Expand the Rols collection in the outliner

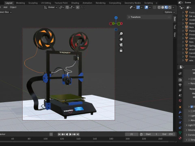click(x=183, y=42)
